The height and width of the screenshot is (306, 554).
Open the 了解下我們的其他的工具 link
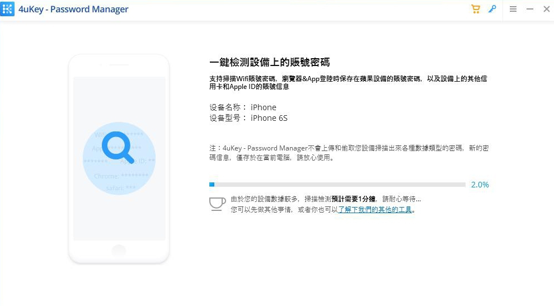375,210
